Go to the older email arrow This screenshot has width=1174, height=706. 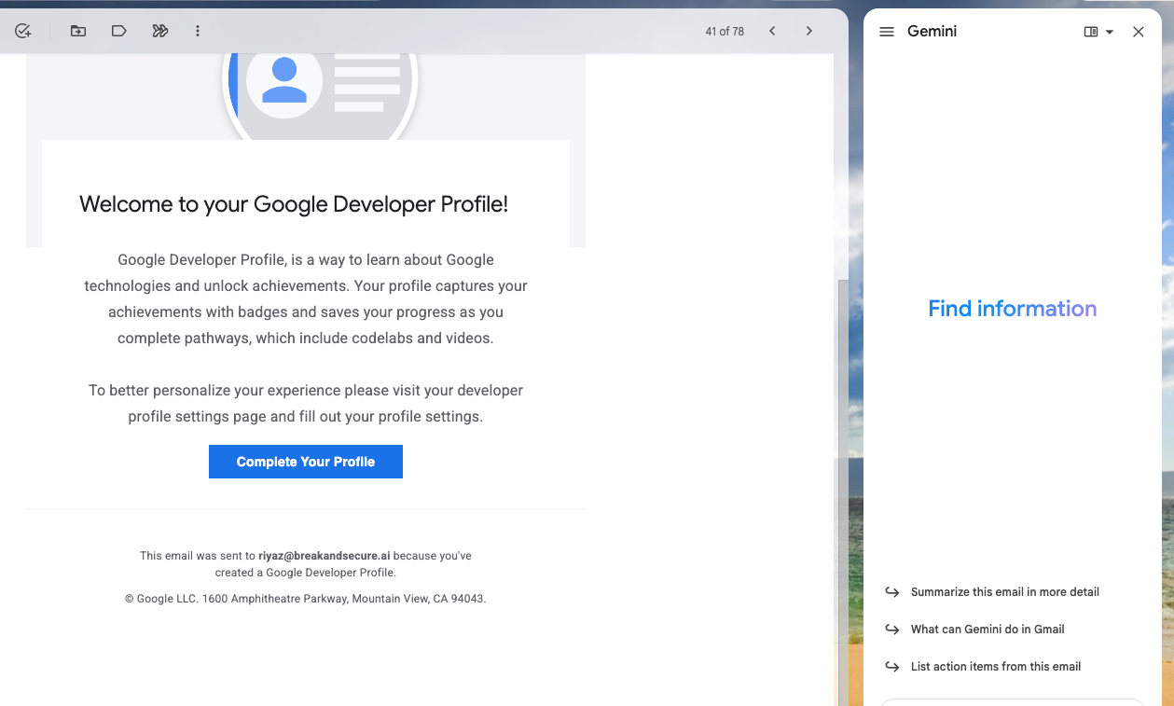[808, 31]
